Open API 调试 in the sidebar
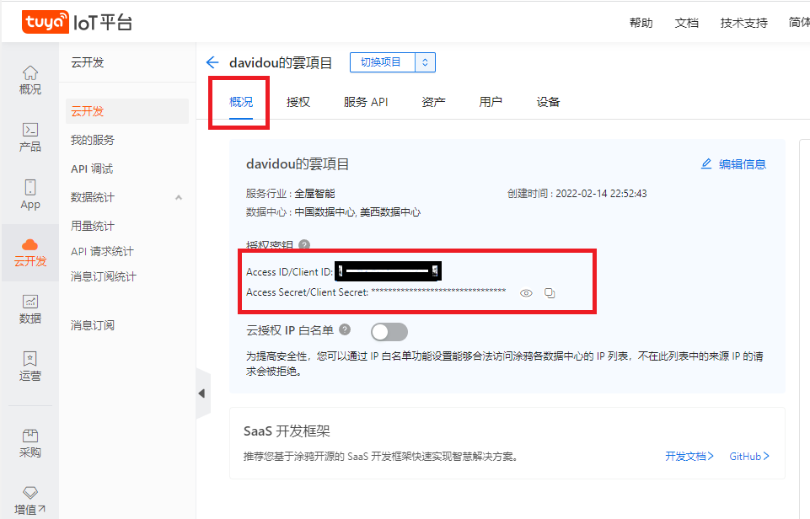 pyautogui.click(x=92, y=169)
